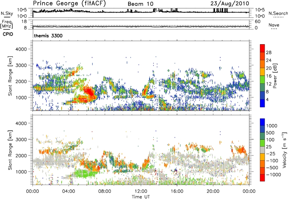Click the '25' label on the Velocity colorbar
Viewport: 288px width, 199px height.
(x=269, y=147)
